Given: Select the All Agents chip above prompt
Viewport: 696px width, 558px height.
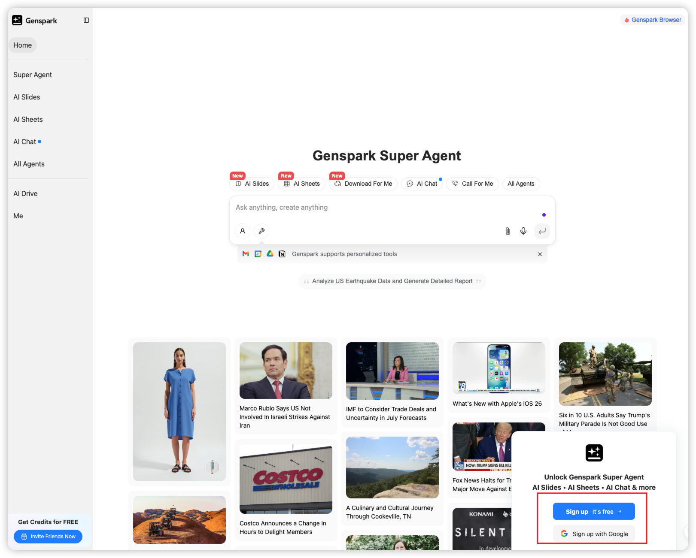Looking at the screenshot, I should 521,184.
